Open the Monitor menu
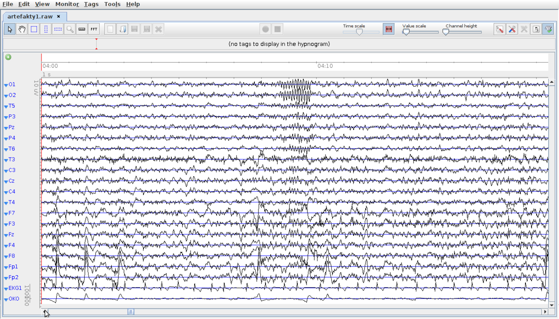The image size is (559, 319). pyautogui.click(x=66, y=4)
